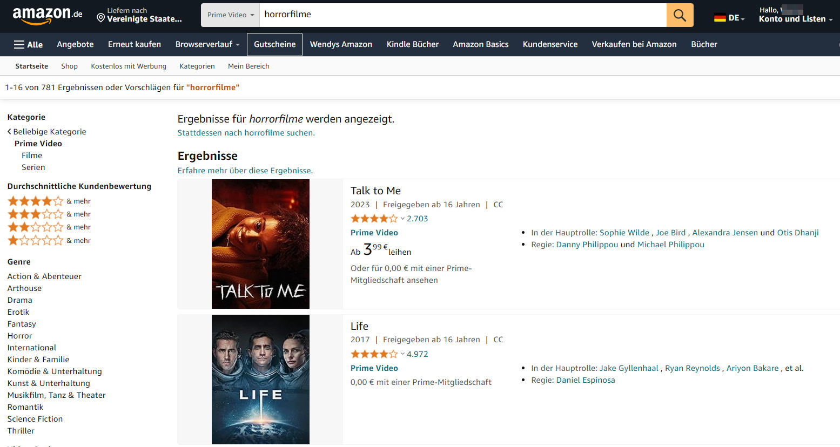Screen dimensions: 840x447
Task: Click the 2.703 ratings count
Action: [x=417, y=219]
